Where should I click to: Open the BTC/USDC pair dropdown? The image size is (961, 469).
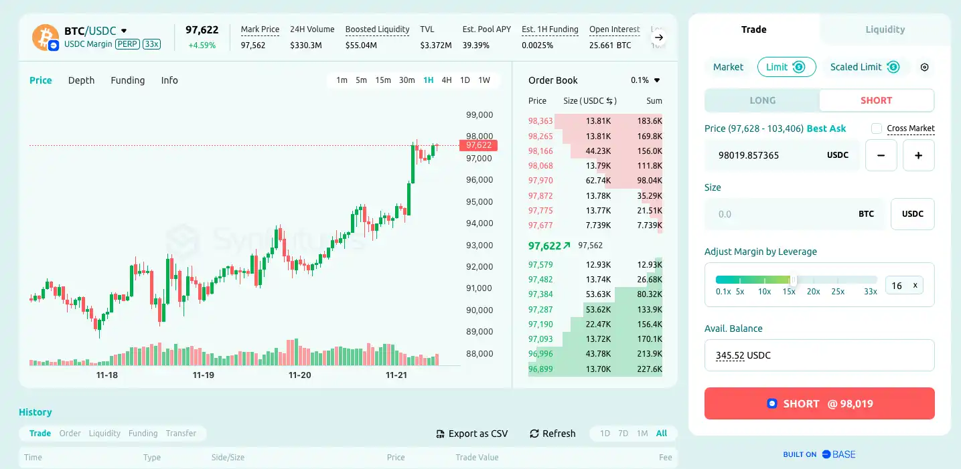(124, 31)
